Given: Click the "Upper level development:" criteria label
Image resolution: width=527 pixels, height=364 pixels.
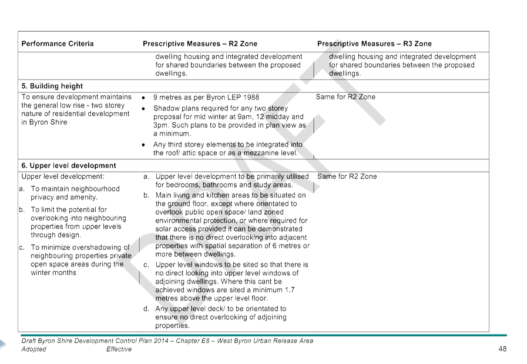Looking at the screenshot, I should click(x=63, y=176).
